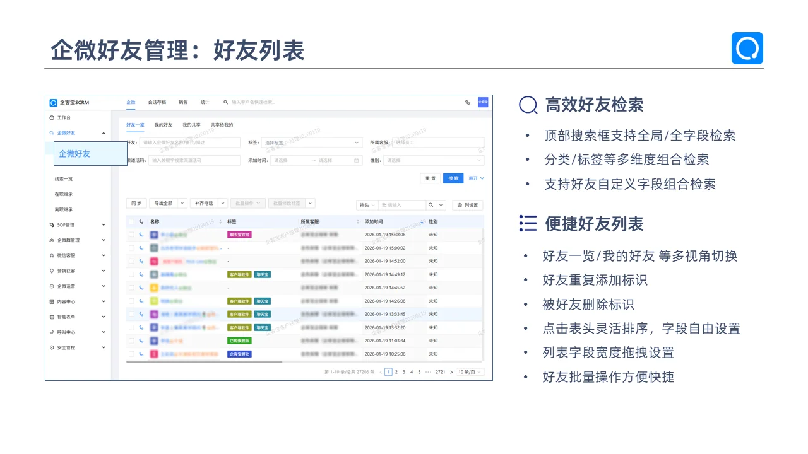Sort by 添加时间 column sort arrows

422,222
